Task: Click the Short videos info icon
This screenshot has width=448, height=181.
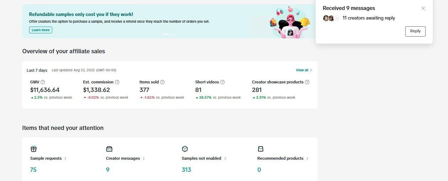Action: 222,82
